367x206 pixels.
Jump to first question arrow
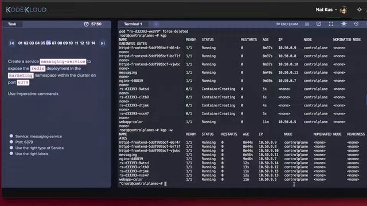point(11,43)
